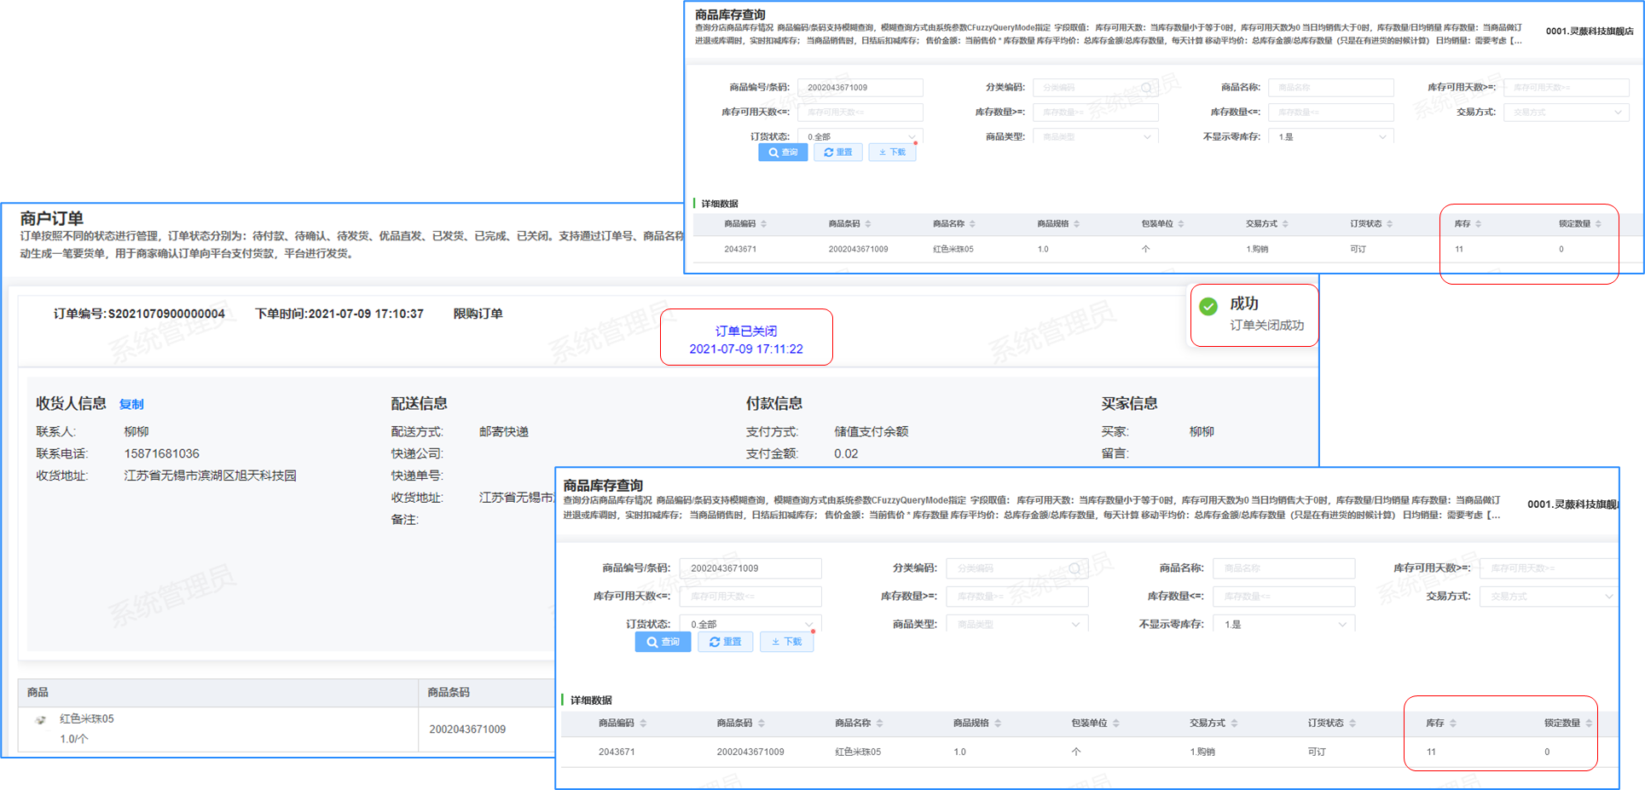Screen dimensions: 1645x790
Task: Sort by 商品编码 in upper inventory window
Action: (x=764, y=224)
